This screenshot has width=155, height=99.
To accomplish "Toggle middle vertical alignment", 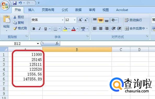I will click(101, 20).
